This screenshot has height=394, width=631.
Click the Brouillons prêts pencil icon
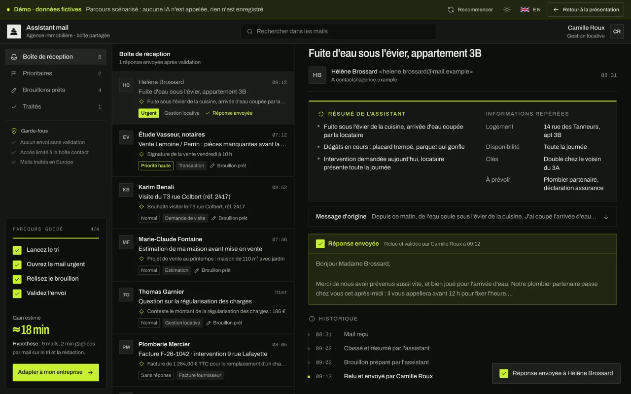click(x=14, y=90)
